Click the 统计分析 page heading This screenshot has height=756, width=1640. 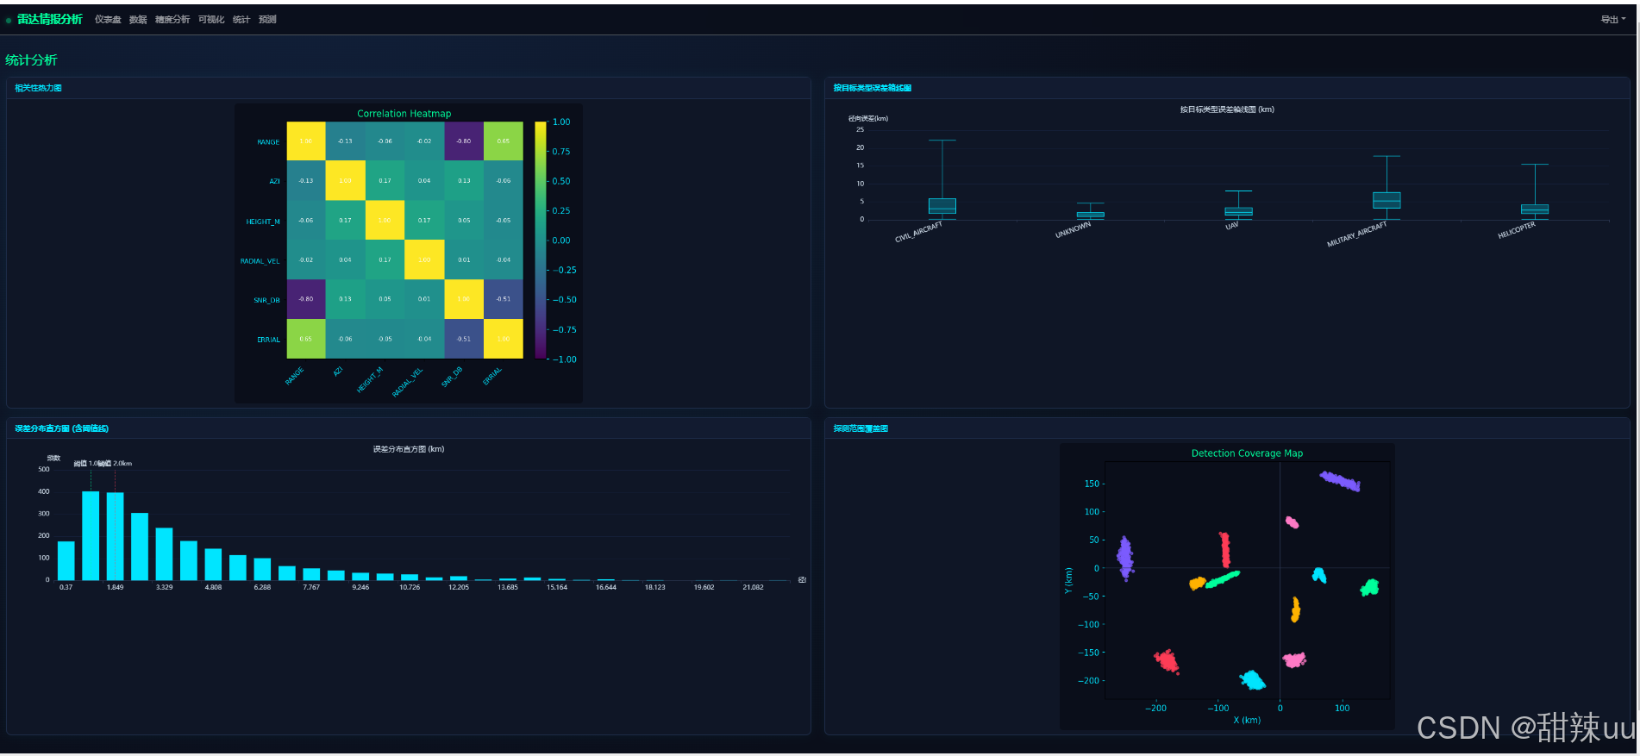tap(31, 59)
